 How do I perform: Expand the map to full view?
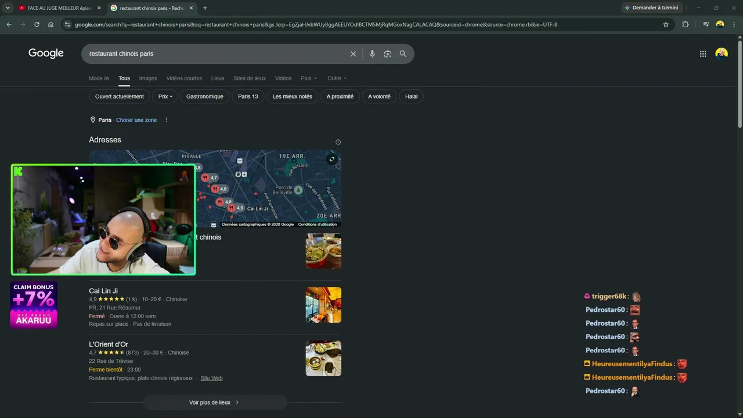[x=332, y=159]
